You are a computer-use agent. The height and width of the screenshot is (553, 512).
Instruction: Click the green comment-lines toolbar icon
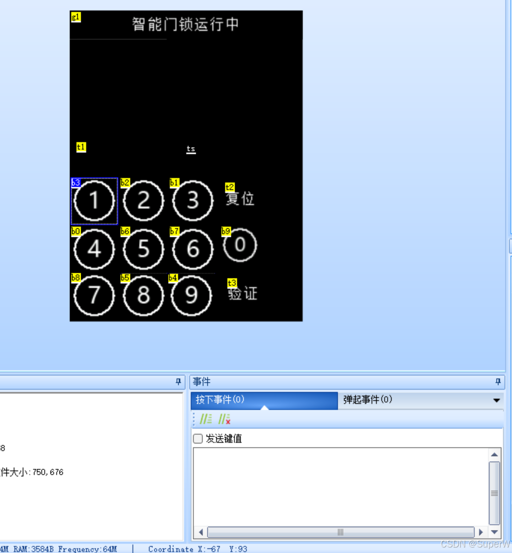point(206,419)
